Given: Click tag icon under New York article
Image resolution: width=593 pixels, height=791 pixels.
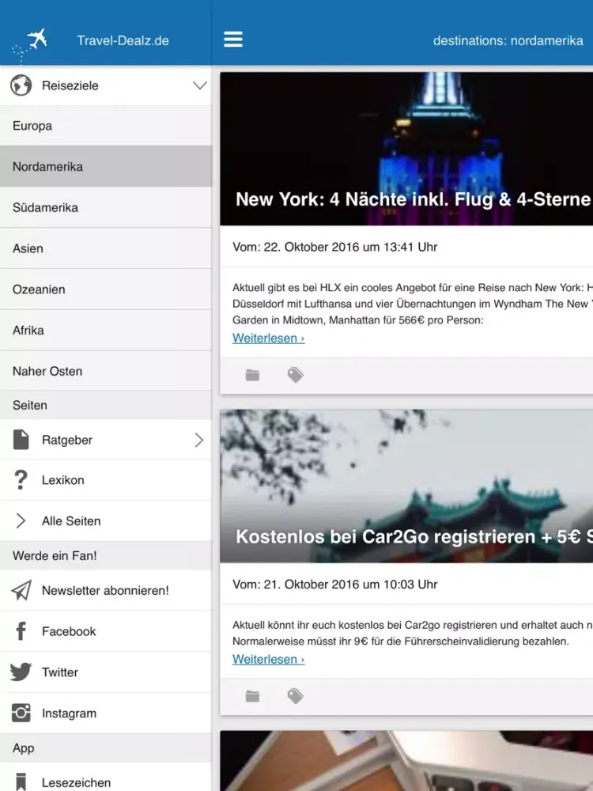Looking at the screenshot, I should coord(295,375).
